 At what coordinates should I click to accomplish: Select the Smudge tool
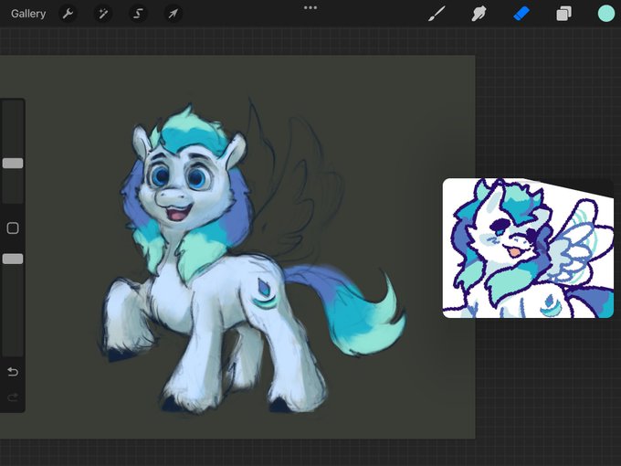[479, 14]
